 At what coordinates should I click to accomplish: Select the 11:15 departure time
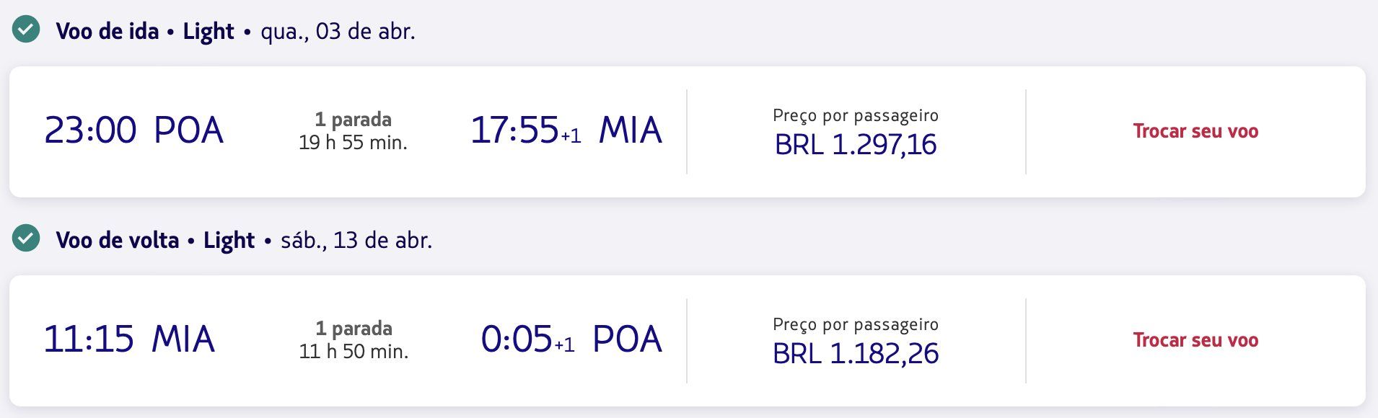click(89, 339)
